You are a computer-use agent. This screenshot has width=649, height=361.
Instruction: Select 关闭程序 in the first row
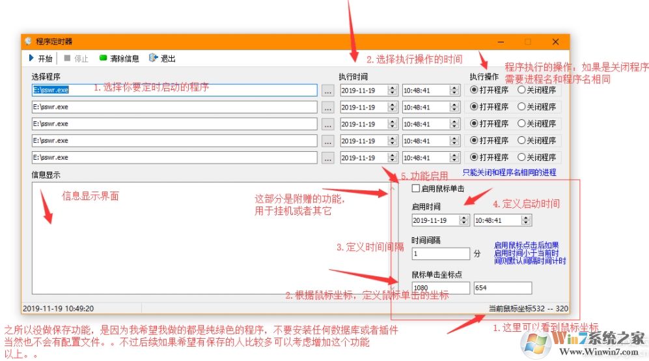[x=536, y=90]
